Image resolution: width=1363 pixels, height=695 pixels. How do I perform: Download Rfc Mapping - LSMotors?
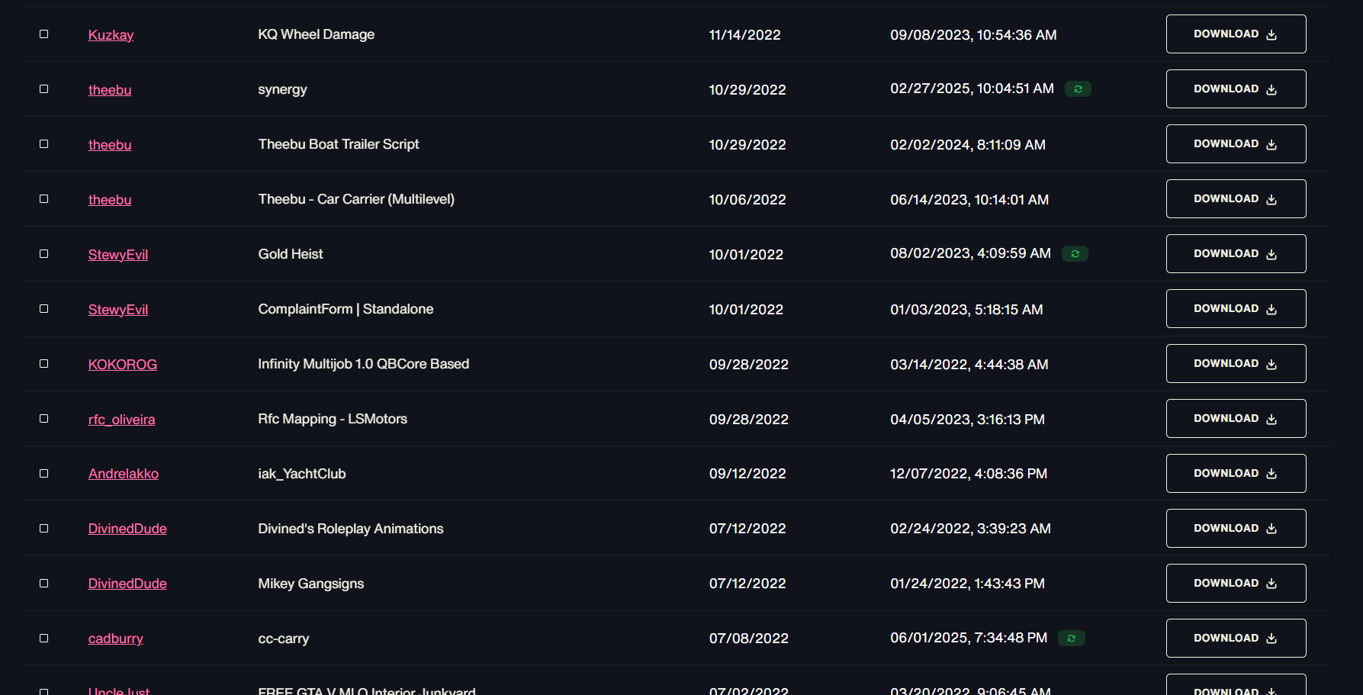click(1236, 419)
